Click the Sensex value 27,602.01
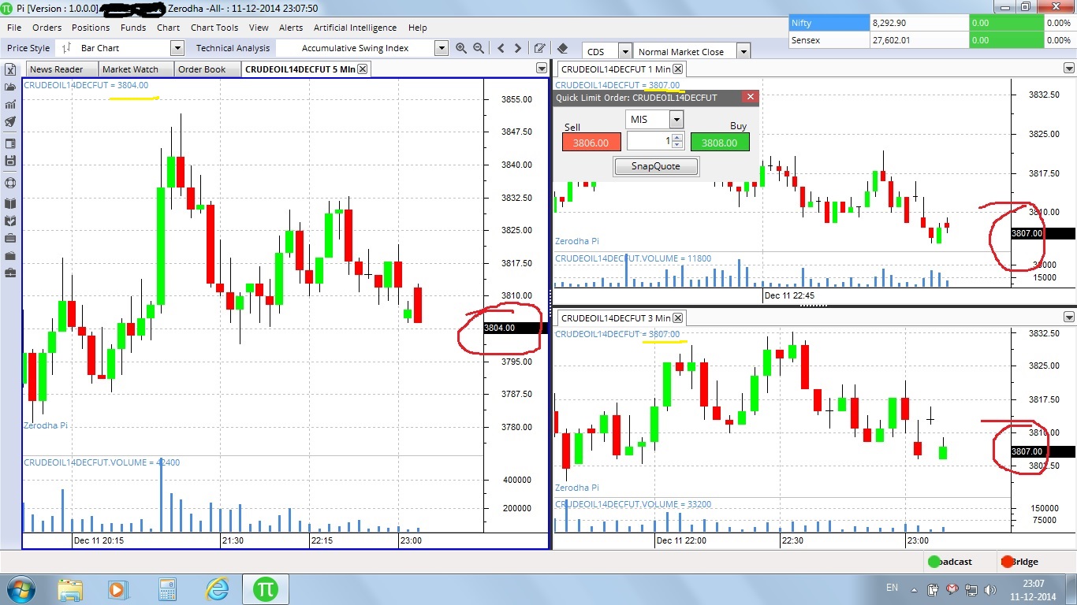Viewport: 1077px width, 605px height. (893, 40)
